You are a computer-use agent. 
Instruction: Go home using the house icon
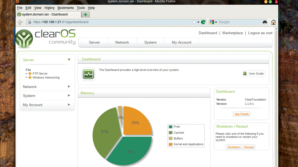(x=273, y=22)
